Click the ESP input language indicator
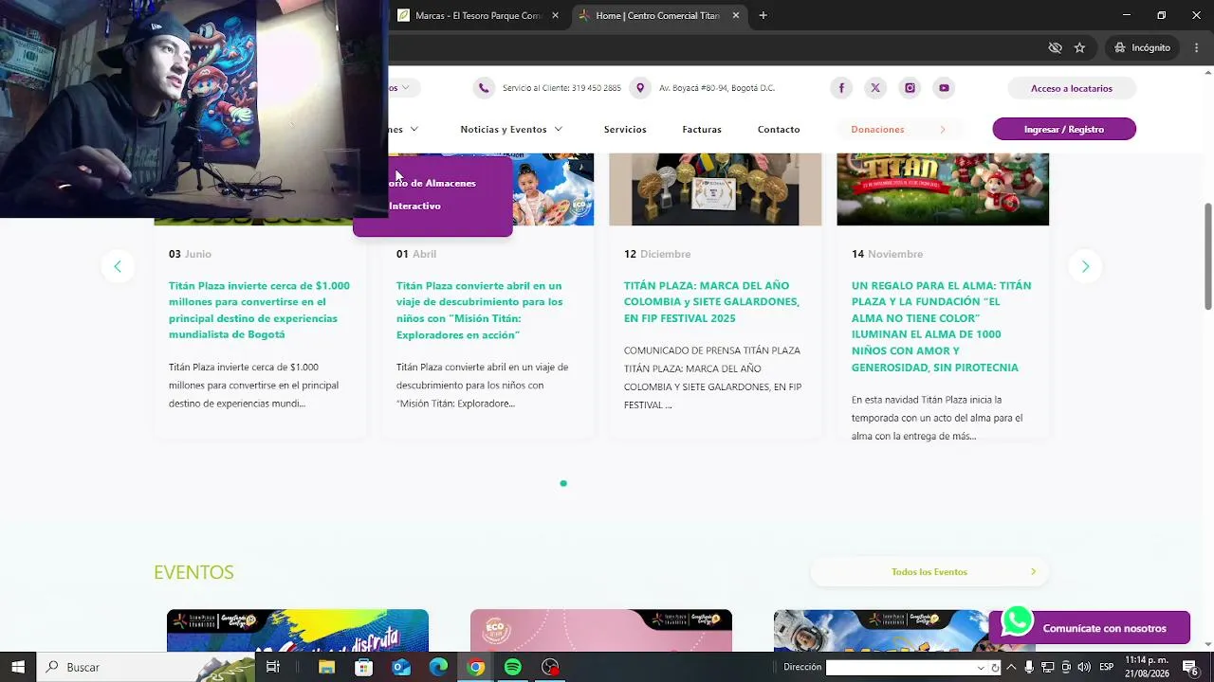The image size is (1214, 682). pyautogui.click(x=1106, y=667)
